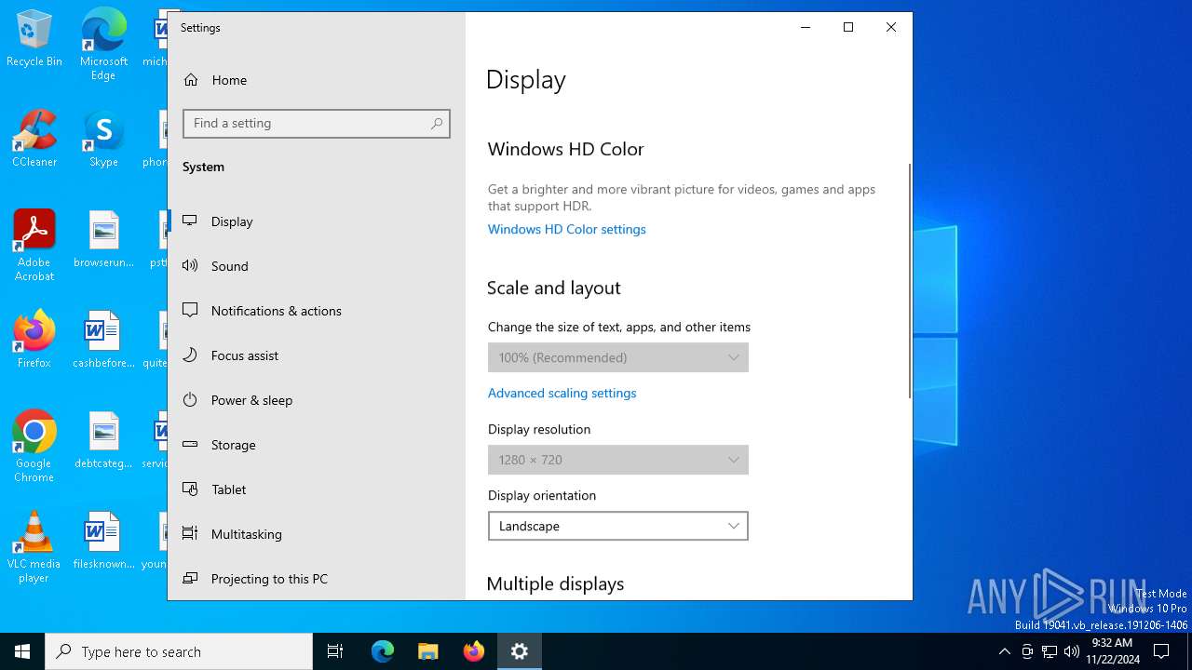Select the browserun... image file
This screenshot has height=670, width=1192.
point(103,239)
